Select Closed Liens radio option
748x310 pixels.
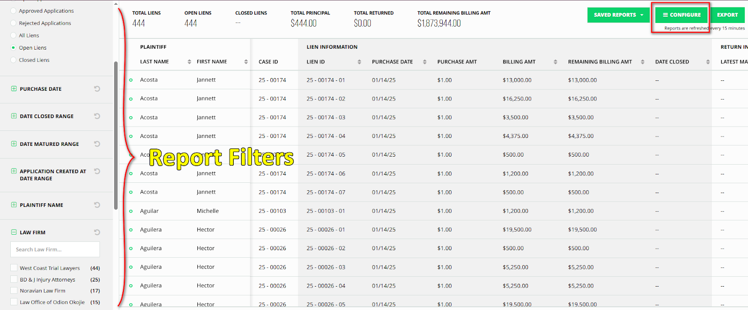click(14, 60)
